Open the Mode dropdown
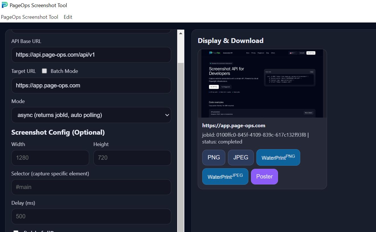The height and width of the screenshot is (232, 376). [x=91, y=115]
